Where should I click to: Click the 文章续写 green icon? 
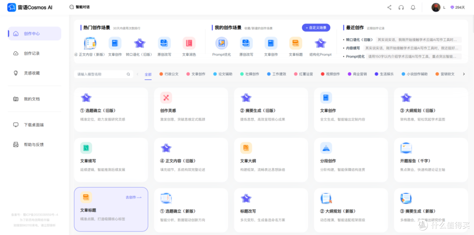(86, 148)
